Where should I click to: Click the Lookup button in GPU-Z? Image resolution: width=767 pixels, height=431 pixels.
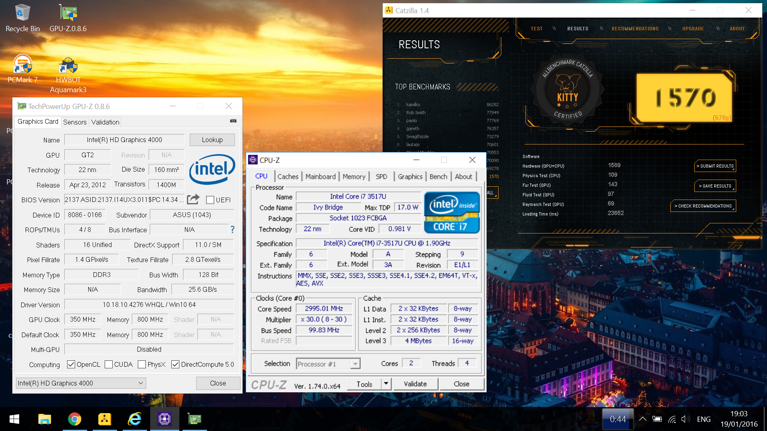point(212,140)
